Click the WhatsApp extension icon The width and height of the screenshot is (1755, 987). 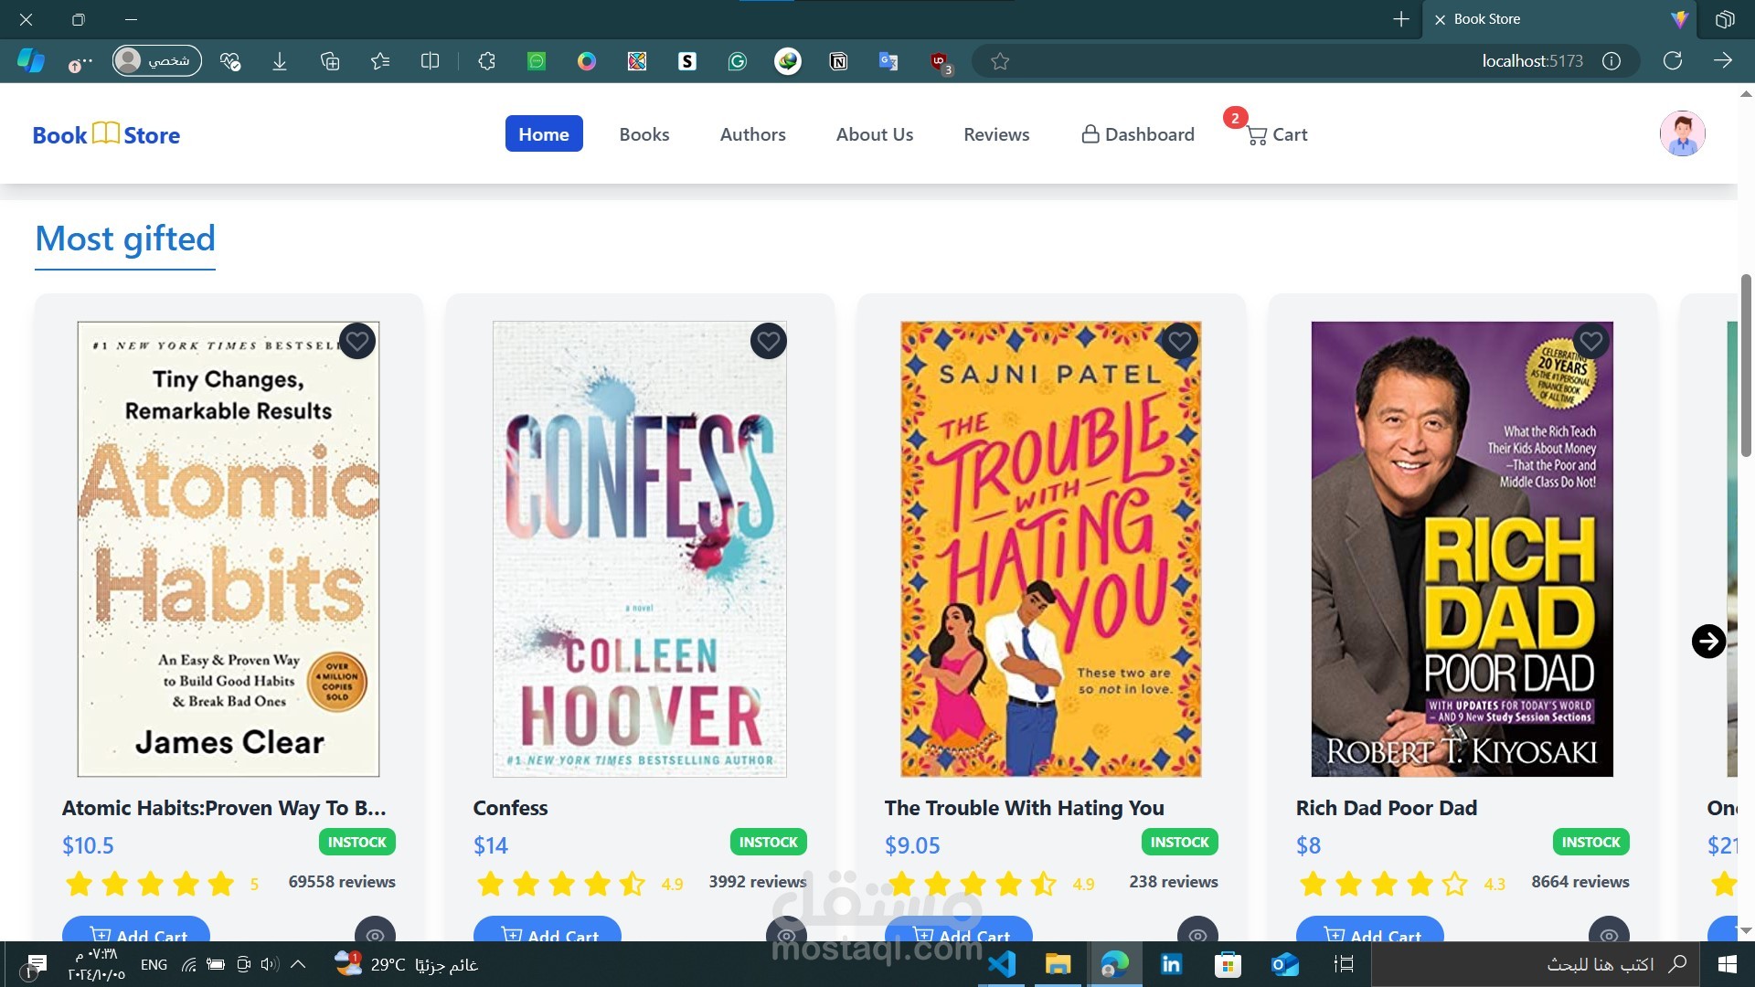[537, 60]
